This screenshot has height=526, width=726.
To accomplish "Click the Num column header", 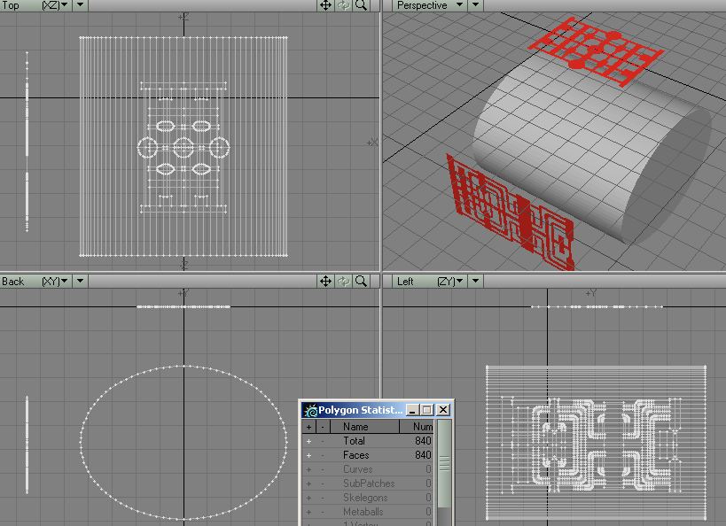I will 423,427.
